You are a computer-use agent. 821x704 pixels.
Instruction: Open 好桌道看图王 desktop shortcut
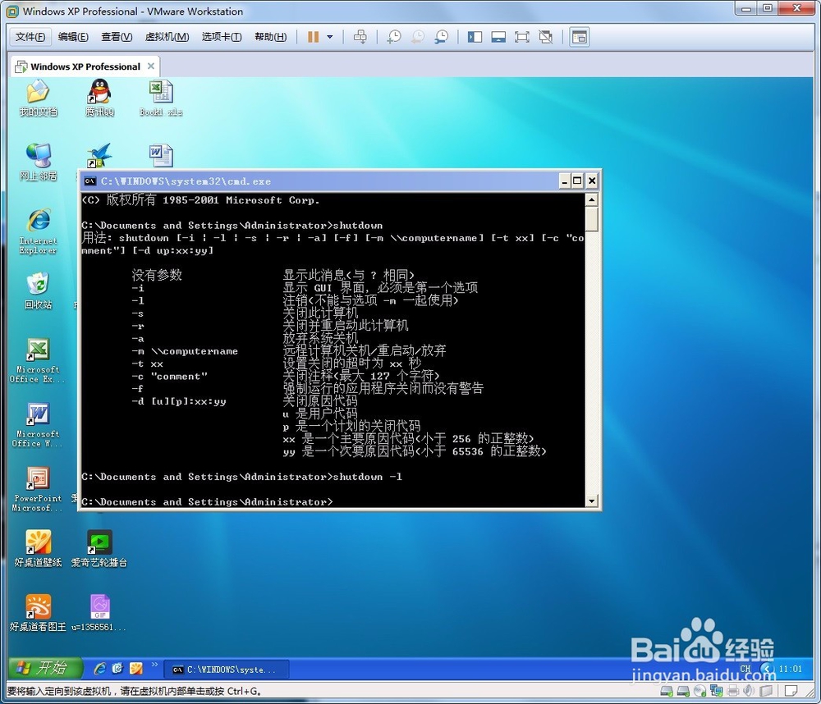(x=39, y=613)
